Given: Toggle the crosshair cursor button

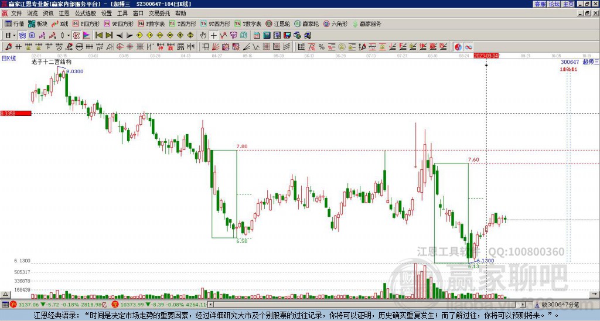Looking at the screenshot, I should [x=214, y=35].
